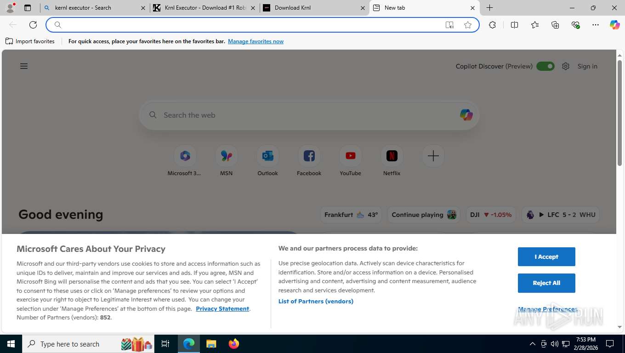Close the New tab tab
Image resolution: width=625 pixels, height=353 pixels.
[x=472, y=8]
